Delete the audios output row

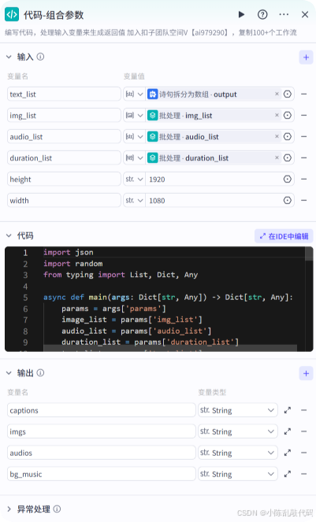[303, 453]
